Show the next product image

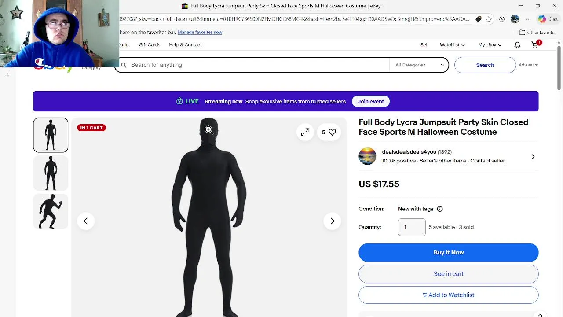tap(332, 221)
